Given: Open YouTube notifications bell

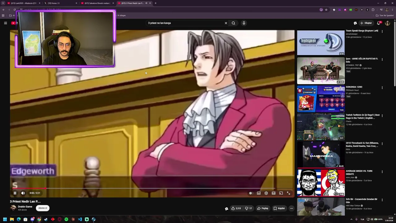Looking at the screenshot, I should point(379,23).
